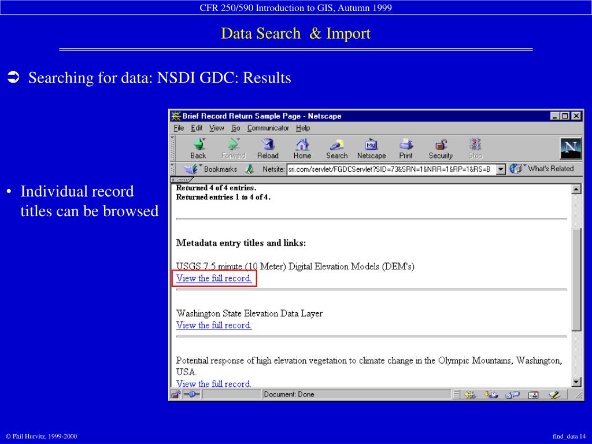
Task: Click the Stop loading button
Action: click(x=475, y=149)
